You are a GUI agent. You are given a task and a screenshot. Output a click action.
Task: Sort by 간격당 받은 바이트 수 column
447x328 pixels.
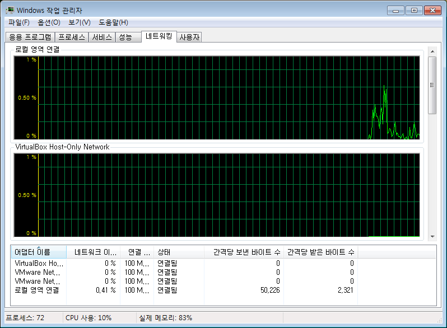click(x=320, y=252)
